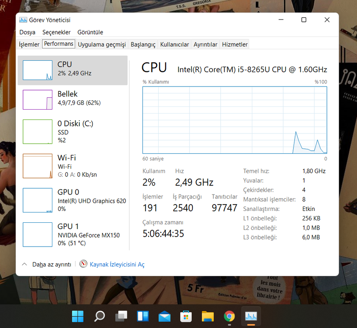This screenshot has width=357, height=328.
Task: Click the Görev Yöneticisi title bar icon
Action: (23, 20)
